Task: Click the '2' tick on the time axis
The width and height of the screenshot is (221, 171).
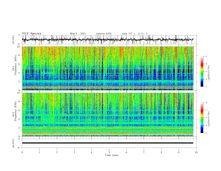Action: click(x=57, y=152)
